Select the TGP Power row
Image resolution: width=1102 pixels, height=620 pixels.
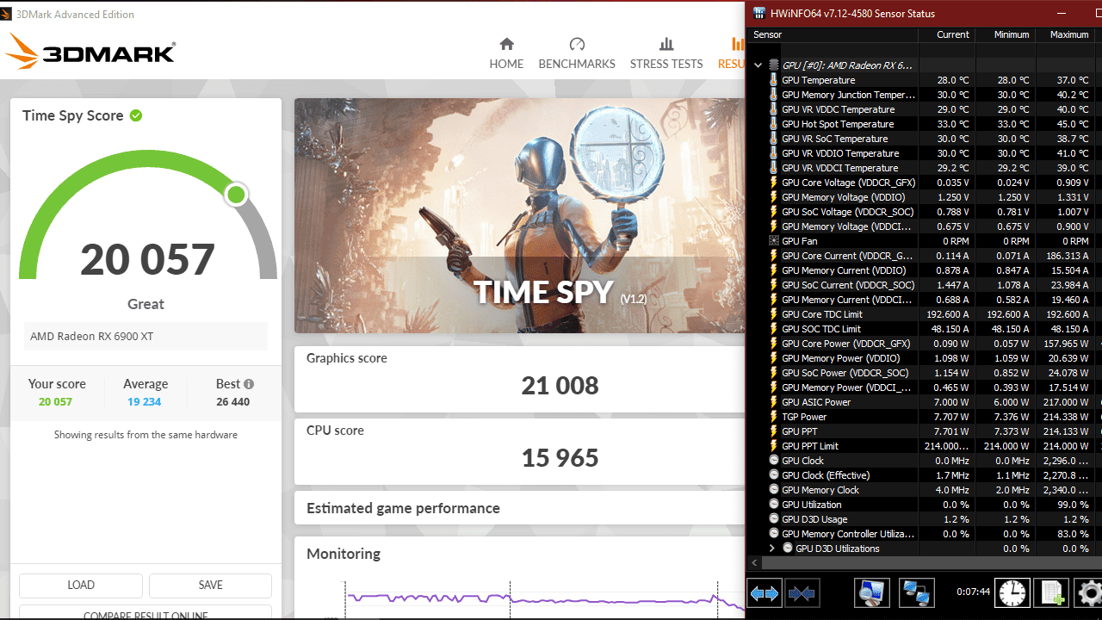click(x=925, y=417)
